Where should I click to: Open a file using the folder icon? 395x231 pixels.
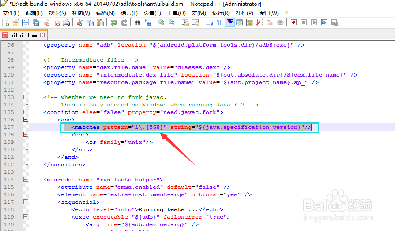point(15,22)
